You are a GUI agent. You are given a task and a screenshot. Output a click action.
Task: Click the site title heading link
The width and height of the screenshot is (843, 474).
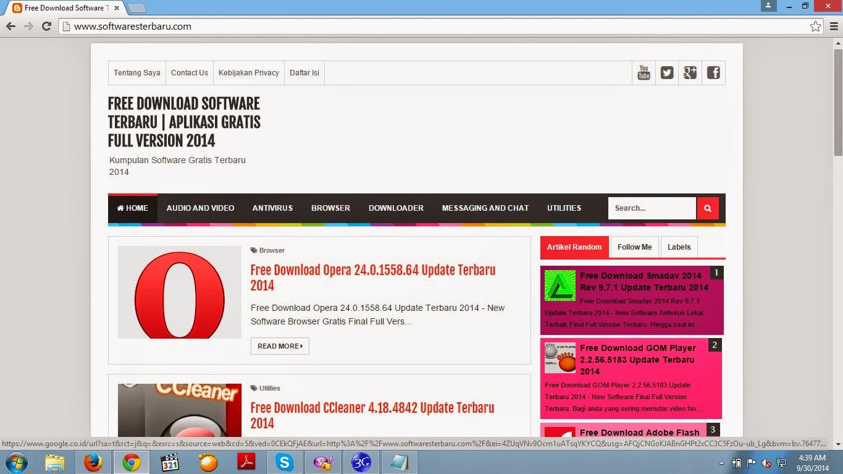184,122
